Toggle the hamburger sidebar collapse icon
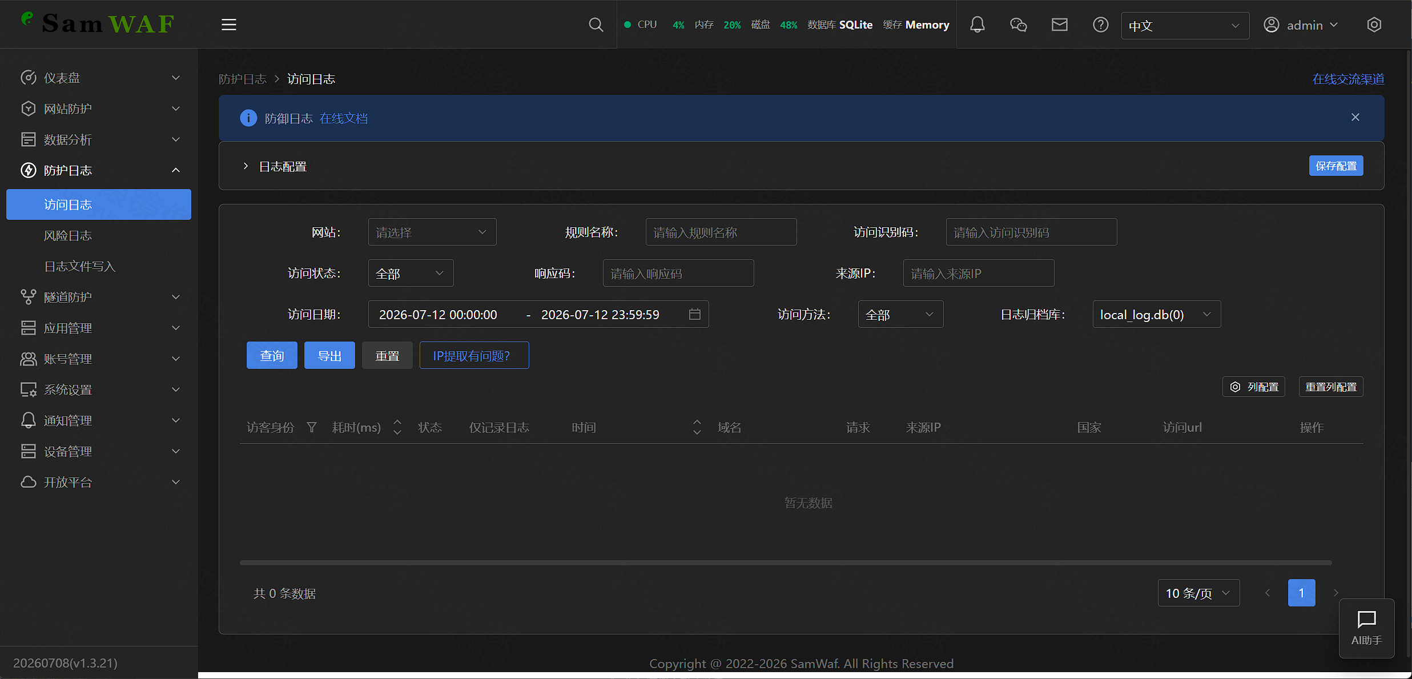This screenshot has height=679, width=1412. pos(229,25)
